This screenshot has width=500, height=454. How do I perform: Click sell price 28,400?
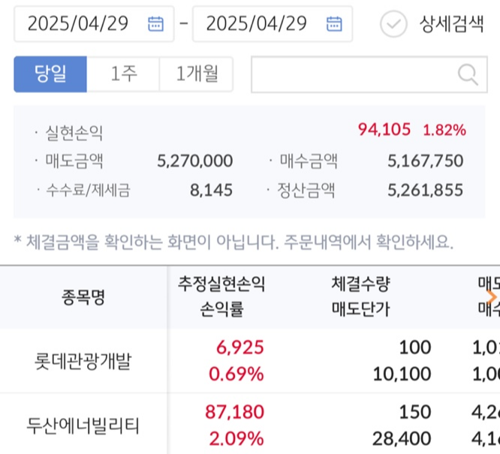(x=402, y=438)
